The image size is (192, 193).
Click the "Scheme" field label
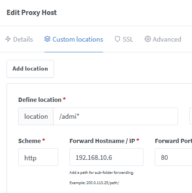29,141
